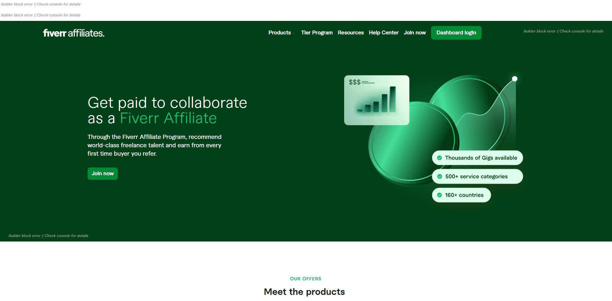Open the Help Center menu item
This screenshot has height=301, width=612.
click(x=383, y=33)
